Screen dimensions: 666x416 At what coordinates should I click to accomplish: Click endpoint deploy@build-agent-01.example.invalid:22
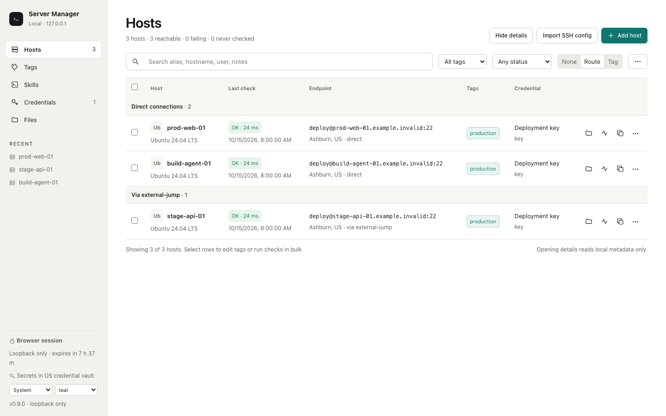(376, 164)
